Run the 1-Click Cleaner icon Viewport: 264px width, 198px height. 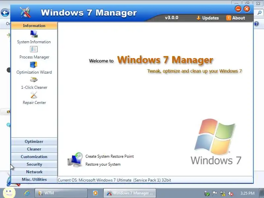coord(34,80)
